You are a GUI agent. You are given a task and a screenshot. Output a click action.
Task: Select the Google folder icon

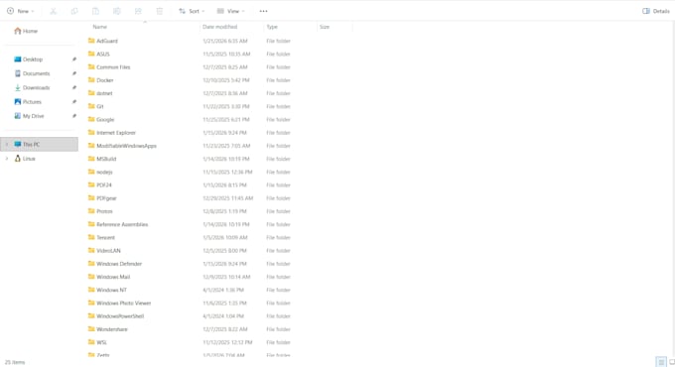pos(91,119)
